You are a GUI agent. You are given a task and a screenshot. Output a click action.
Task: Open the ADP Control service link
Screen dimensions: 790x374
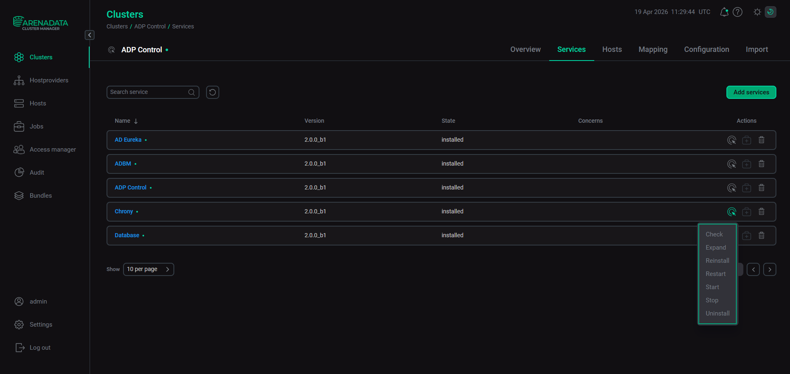130,188
